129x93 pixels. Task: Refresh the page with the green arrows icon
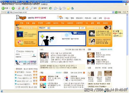click(23, 8)
